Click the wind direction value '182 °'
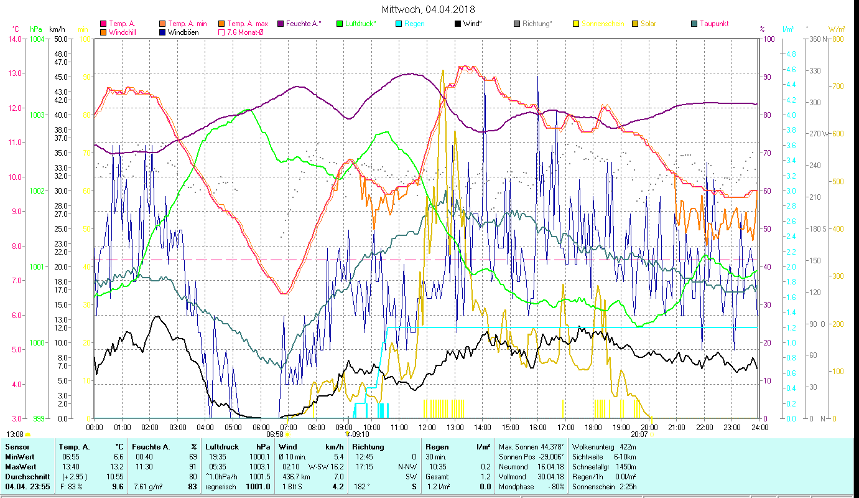Image resolution: width=859 pixels, height=498 pixels. click(362, 487)
